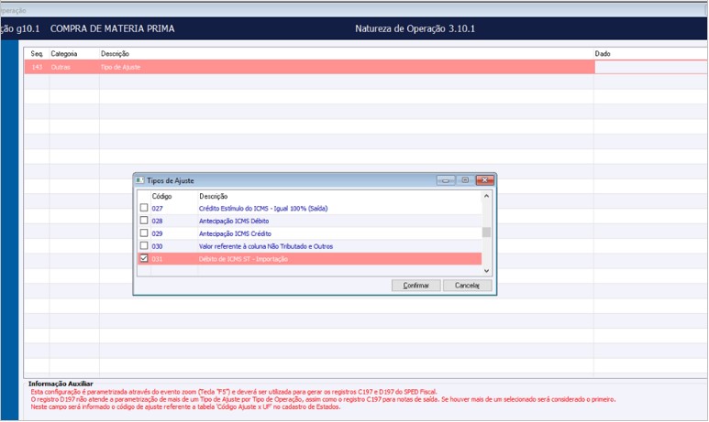709x422 pixels.
Task: Check the box for code 030
Action: tap(144, 245)
